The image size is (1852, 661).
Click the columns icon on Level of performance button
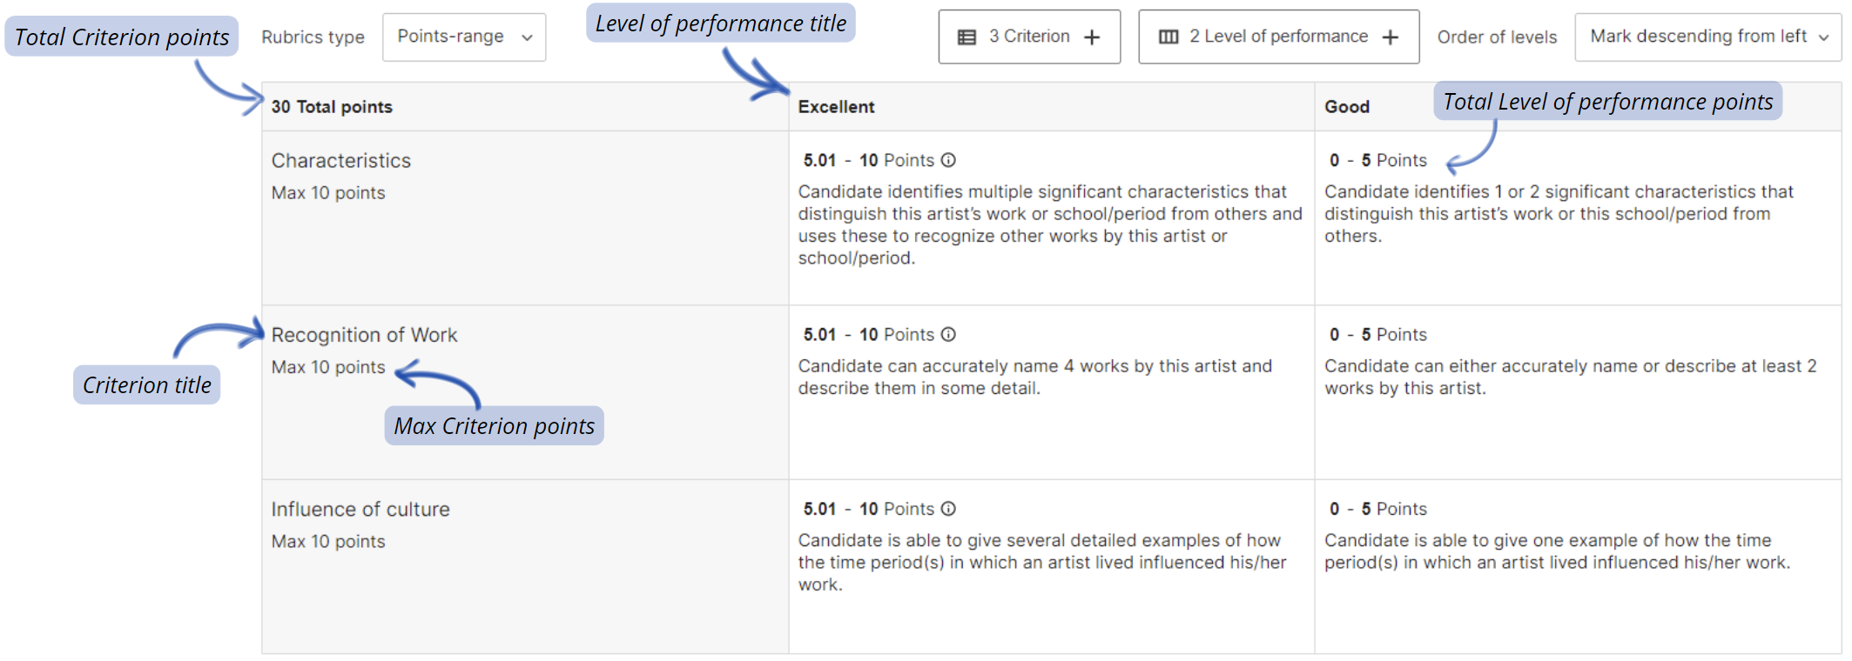(1168, 37)
